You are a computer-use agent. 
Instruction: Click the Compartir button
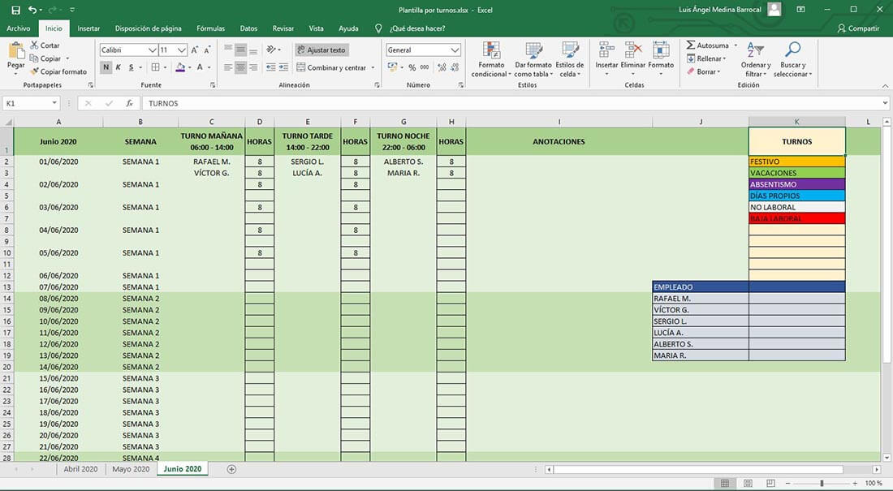[858, 28]
